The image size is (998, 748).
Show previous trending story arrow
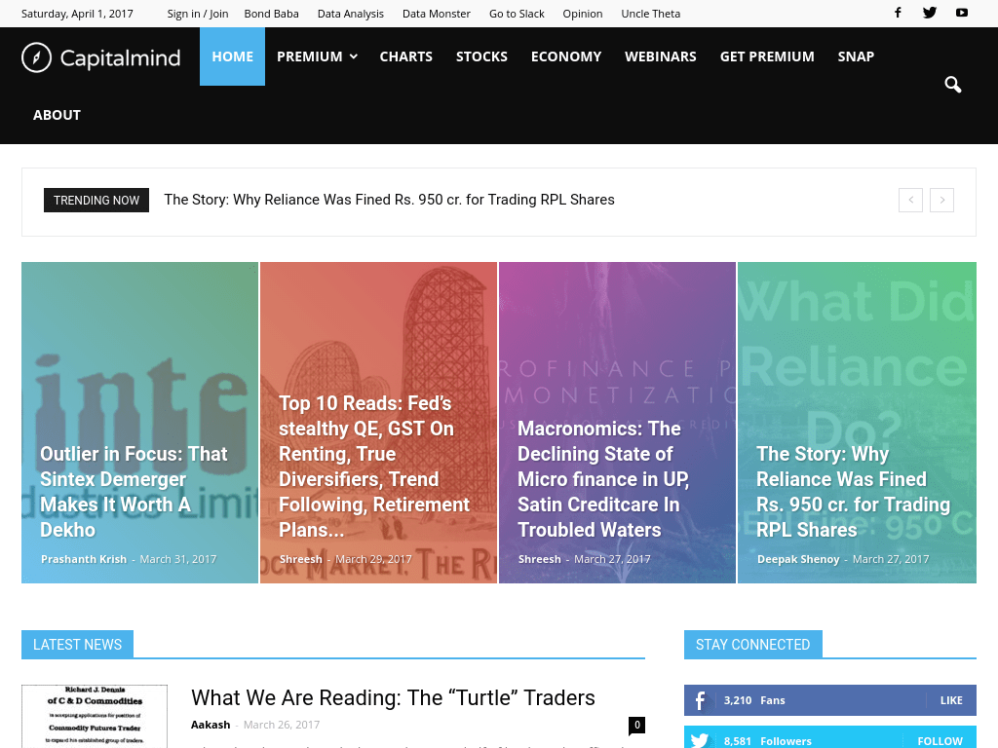[x=910, y=200]
